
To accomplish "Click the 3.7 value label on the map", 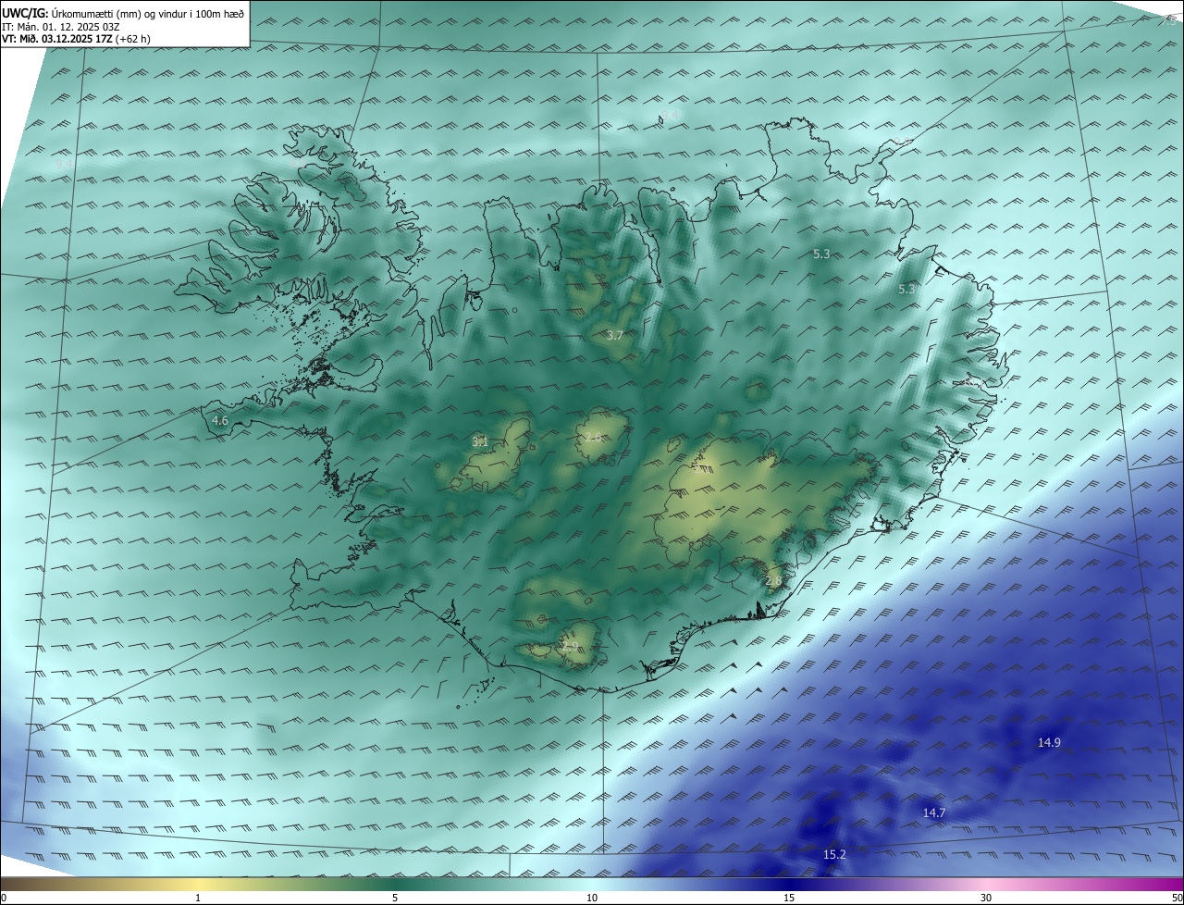I will pos(615,335).
